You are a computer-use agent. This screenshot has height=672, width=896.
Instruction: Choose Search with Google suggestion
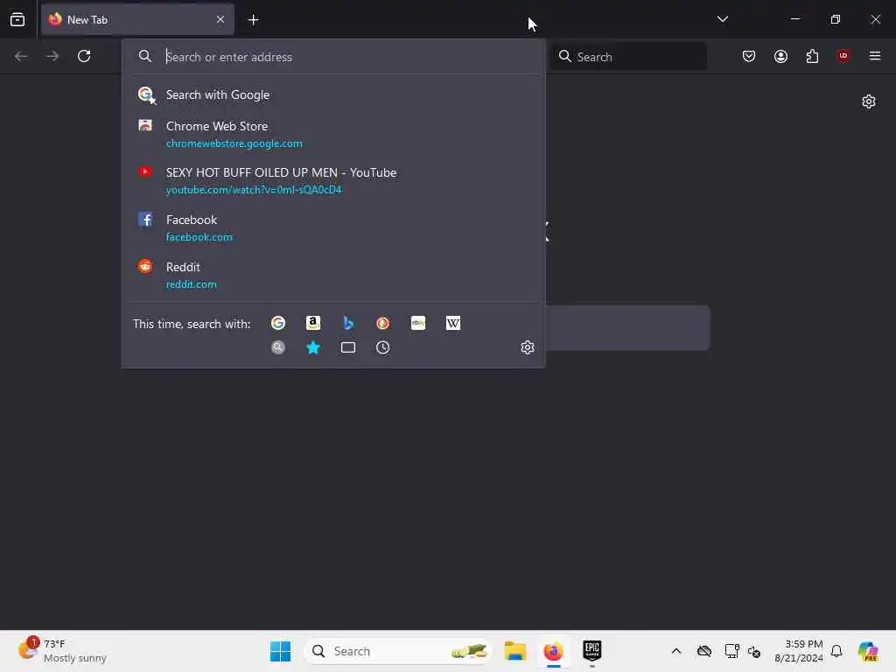[x=333, y=94]
